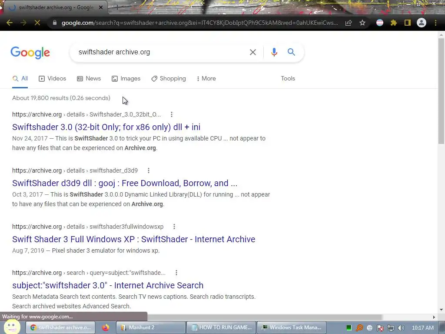Share this page via the address bar icon
This screenshot has height=334, width=445.
coord(349,23)
